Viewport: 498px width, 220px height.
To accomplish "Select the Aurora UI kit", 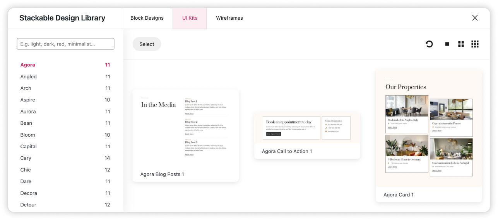I will 65,112.
